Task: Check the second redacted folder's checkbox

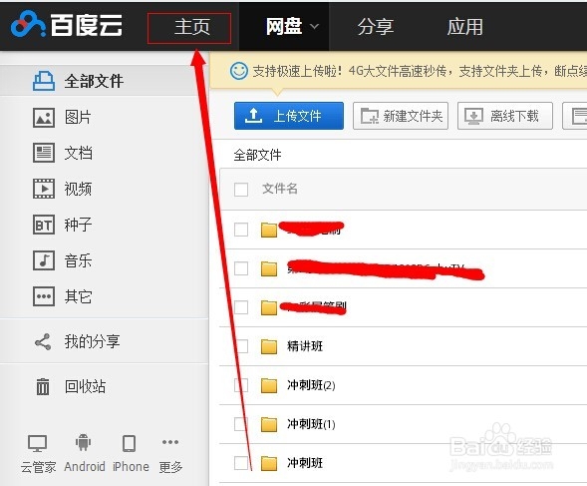Action: tap(241, 268)
